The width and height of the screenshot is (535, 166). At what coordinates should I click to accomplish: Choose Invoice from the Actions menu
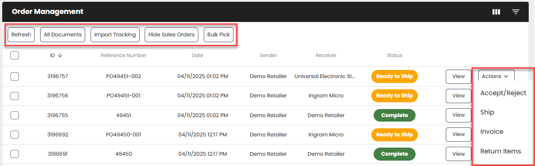click(x=492, y=131)
